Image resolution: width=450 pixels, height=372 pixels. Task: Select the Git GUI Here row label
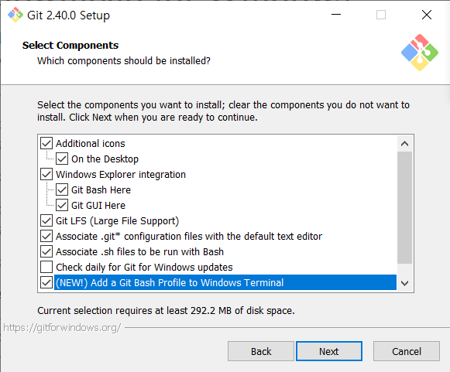point(98,205)
